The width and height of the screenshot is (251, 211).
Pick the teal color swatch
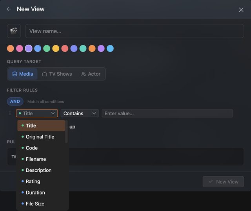point(83,49)
